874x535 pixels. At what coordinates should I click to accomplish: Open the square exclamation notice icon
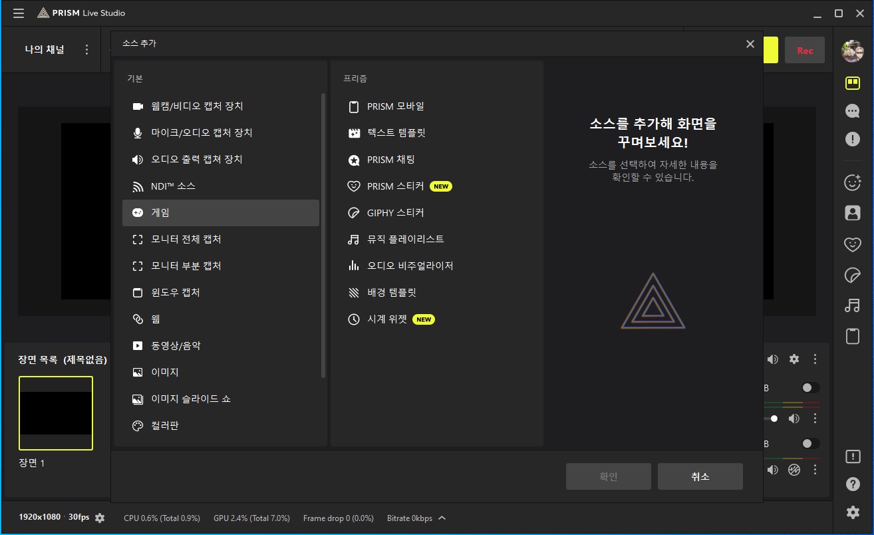(x=853, y=456)
